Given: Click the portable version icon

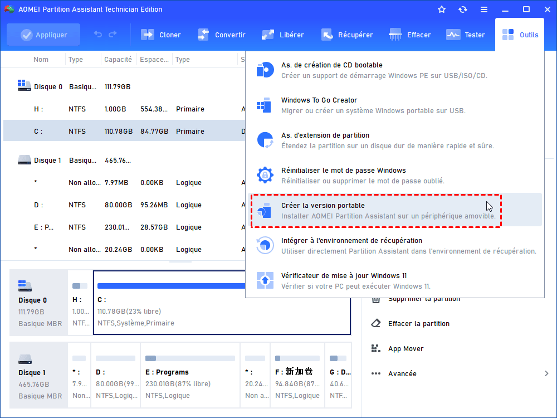Looking at the screenshot, I should (264, 211).
